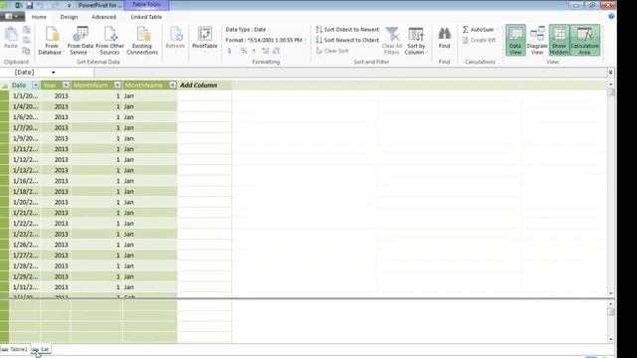
Task: Click AutoSum in Calculations
Action: (x=479, y=29)
